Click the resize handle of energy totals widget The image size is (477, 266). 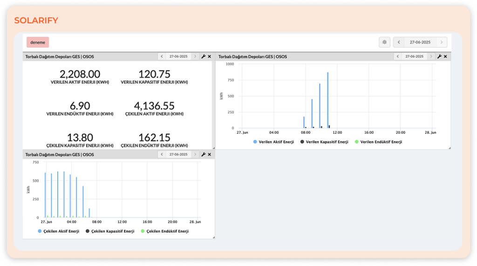[x=213, y=148]
